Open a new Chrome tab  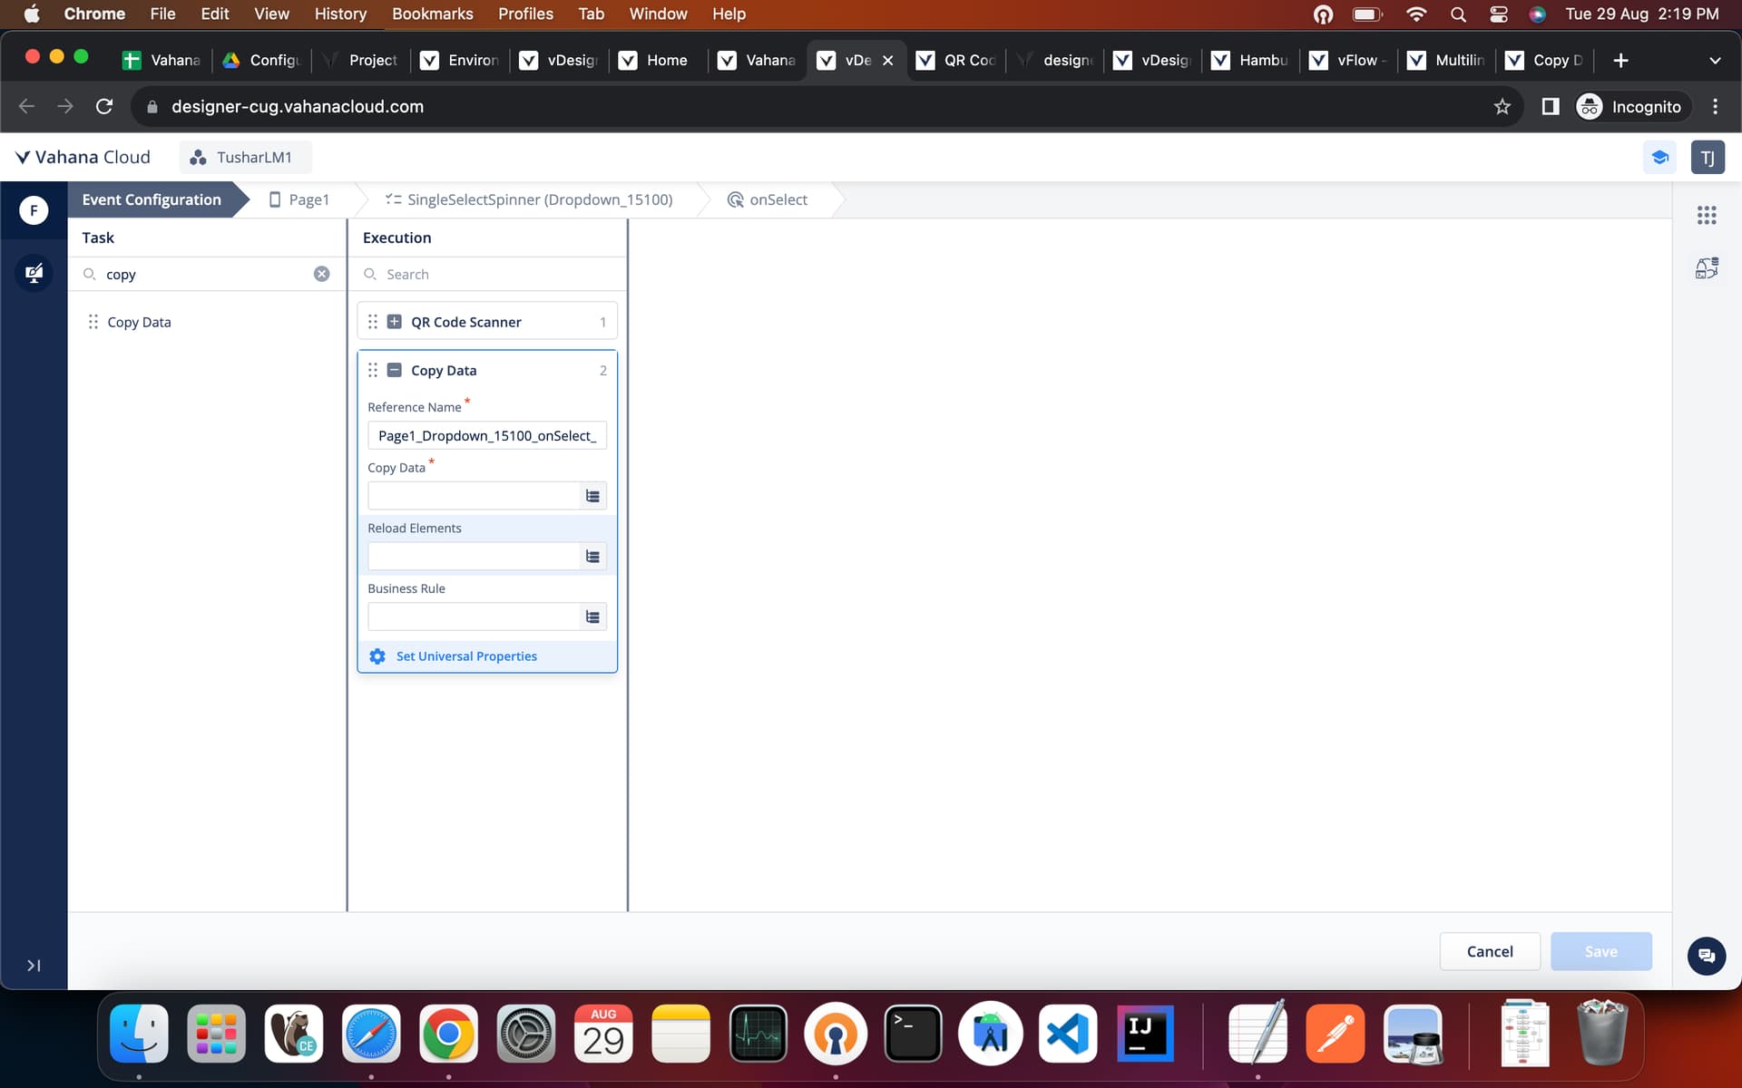pos(1620,60)
